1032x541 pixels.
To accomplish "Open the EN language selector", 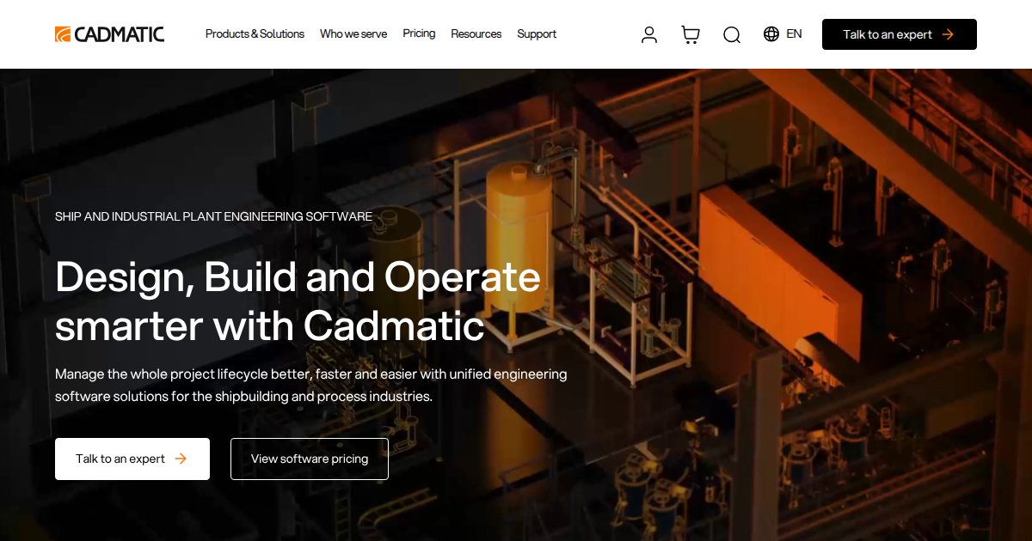I will coord(794,33).
